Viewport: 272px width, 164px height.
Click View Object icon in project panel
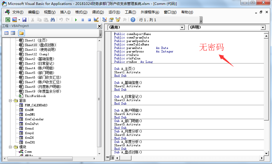point(13,33)
